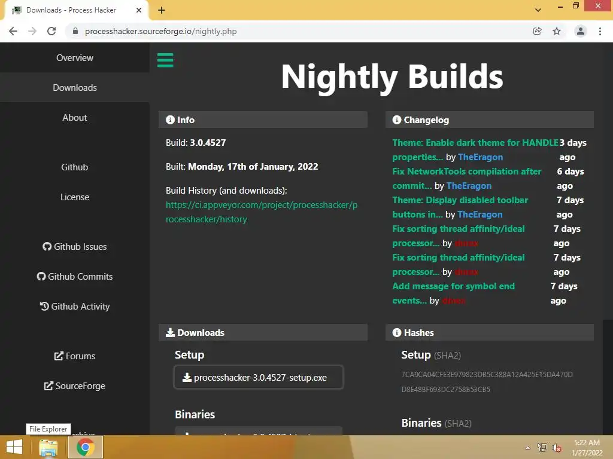Click TheEragon author on toolbar buttons entry
The image size is (613, 459).
480,215
